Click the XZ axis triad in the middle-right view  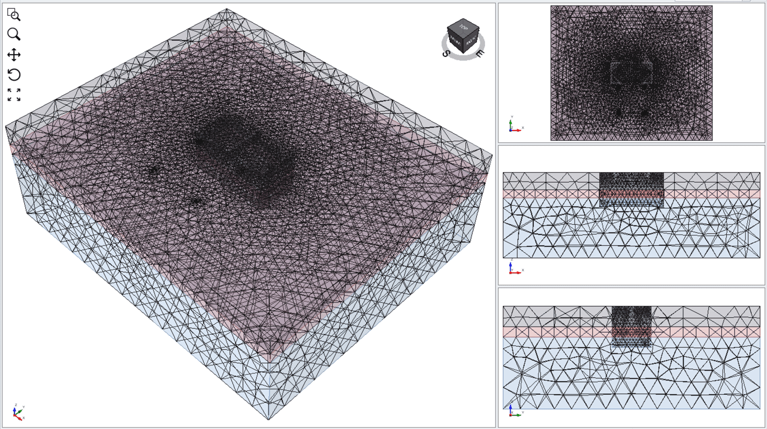point(516,267)
